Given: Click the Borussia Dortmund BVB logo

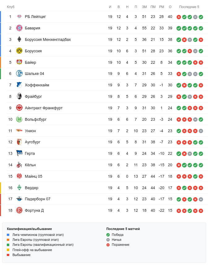Looking at the screenshot, I should coord(19,51).
